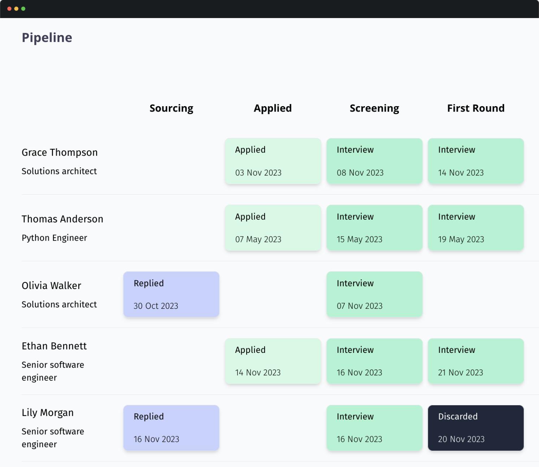Open Lily Morgan's Discarded card

tap(475, 427)
